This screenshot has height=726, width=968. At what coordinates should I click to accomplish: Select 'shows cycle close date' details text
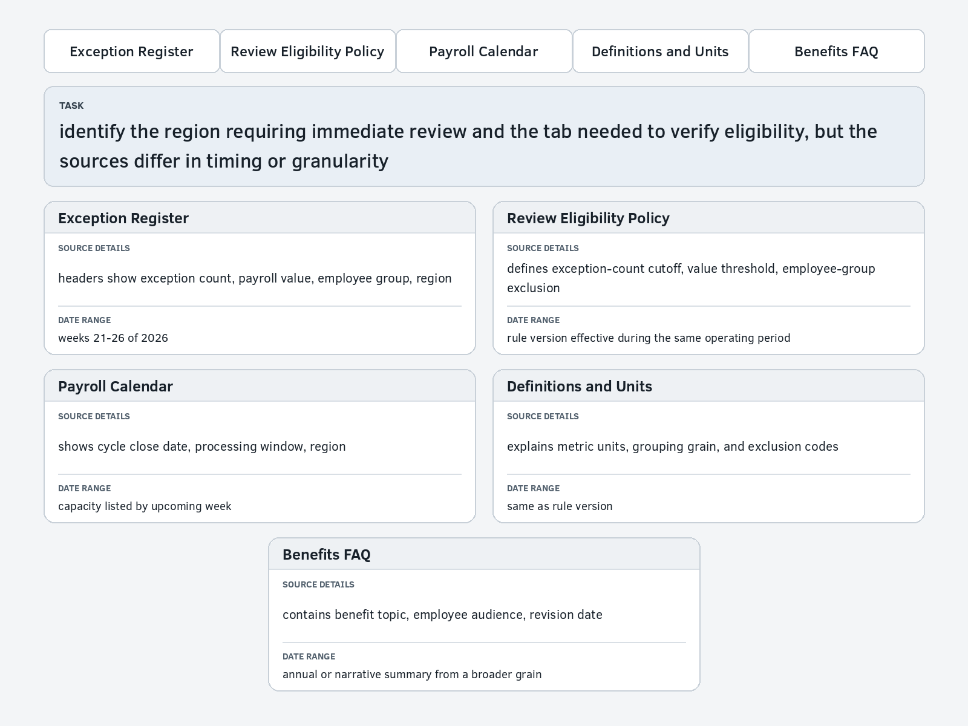pyautogui.click(x=202, y=446)
